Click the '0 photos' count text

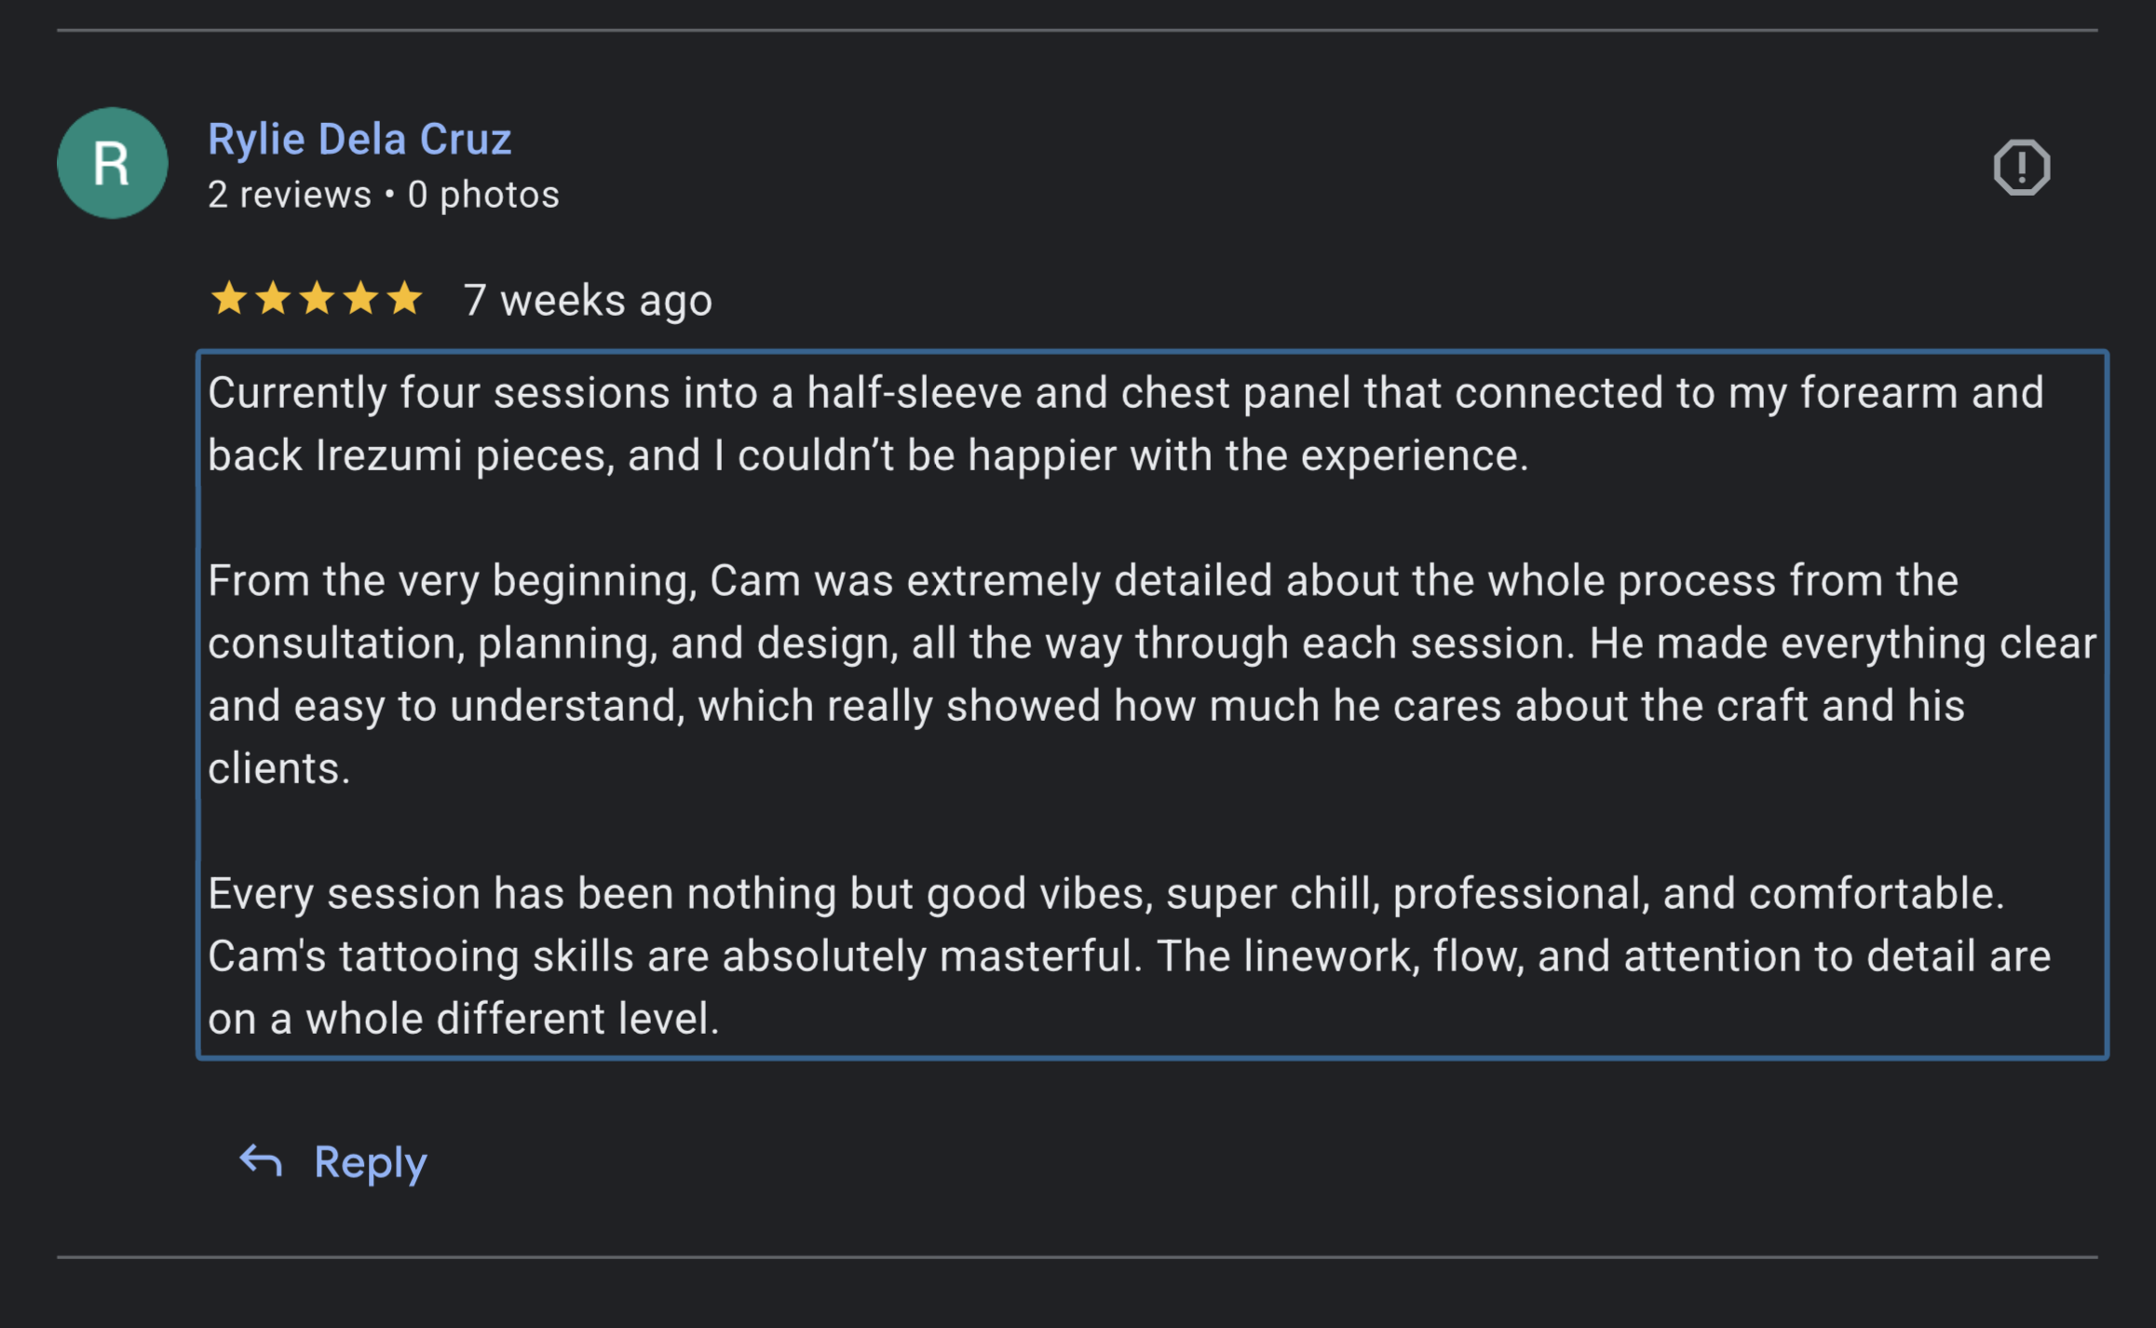pyautogui.click(x=483, y=195)
